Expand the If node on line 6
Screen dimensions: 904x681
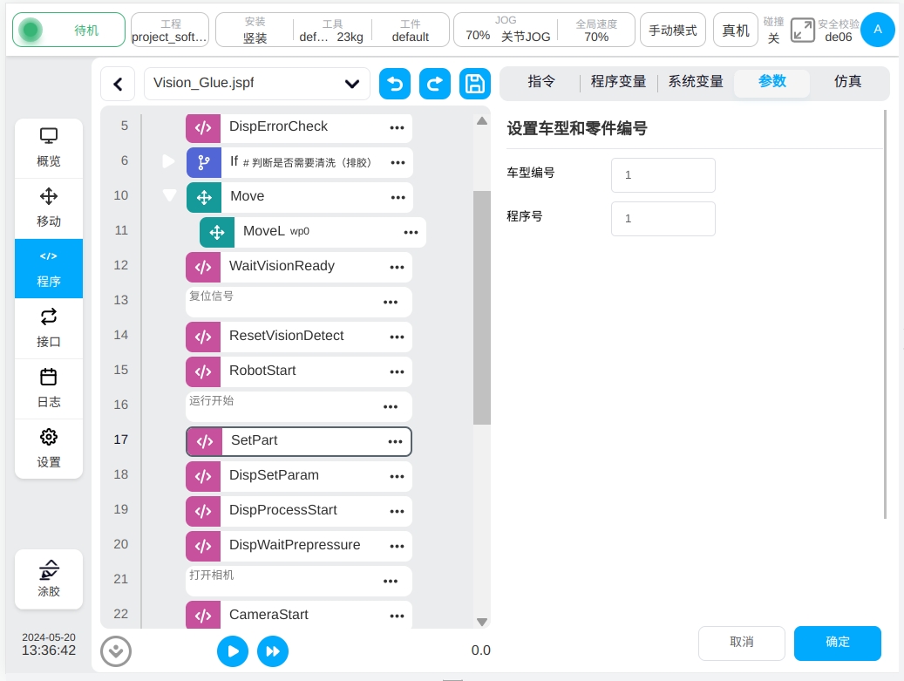(169, 161)
